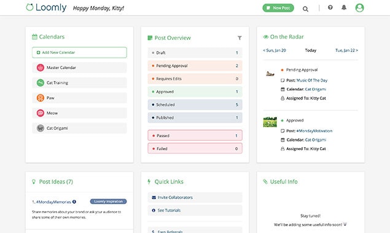Show Failed posts

(195, 148)
